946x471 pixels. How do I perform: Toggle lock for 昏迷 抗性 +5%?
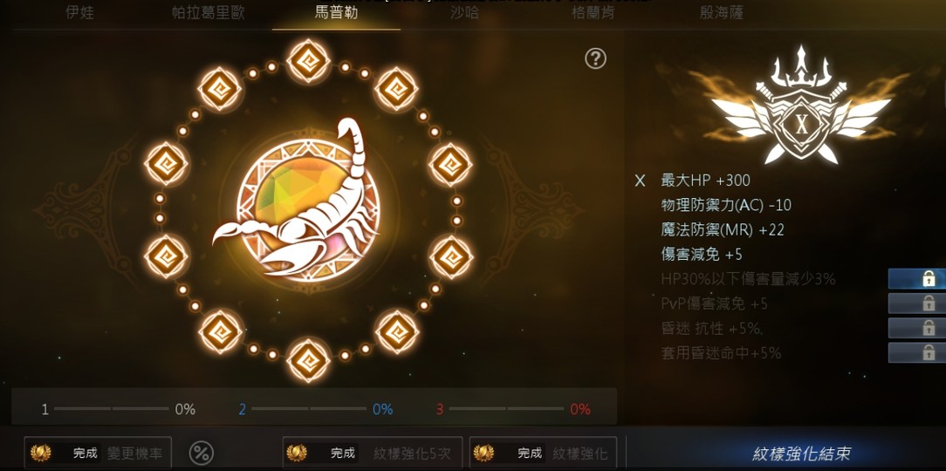click(x=917, y=328)
